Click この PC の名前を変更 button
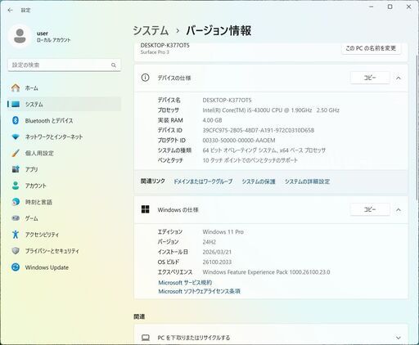The width and height of the screenshot is (419, 345). pyautogui.click(x=371, y=48)
